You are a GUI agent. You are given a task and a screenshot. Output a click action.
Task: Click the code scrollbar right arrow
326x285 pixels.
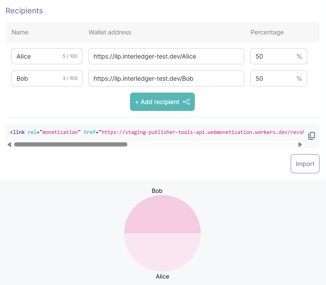(x=300, y=145)
